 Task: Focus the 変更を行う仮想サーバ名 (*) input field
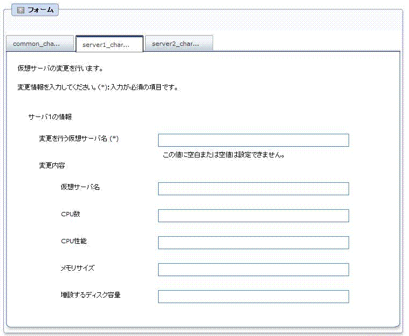[253, 140]
